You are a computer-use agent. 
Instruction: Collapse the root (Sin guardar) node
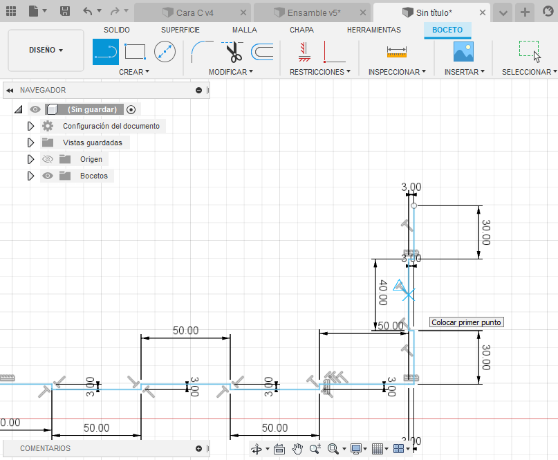click(x=18, y=109)
